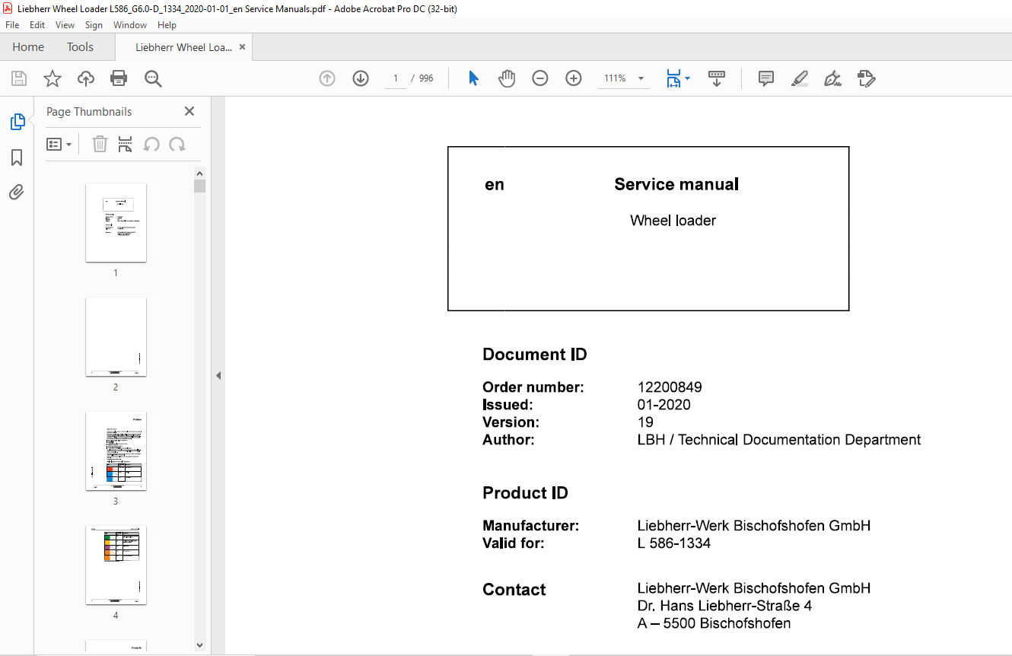
Task: Open the View menu
Action: click(65, 25)
